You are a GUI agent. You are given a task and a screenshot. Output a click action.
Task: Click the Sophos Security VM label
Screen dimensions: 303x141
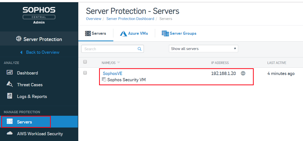[126, 80]
